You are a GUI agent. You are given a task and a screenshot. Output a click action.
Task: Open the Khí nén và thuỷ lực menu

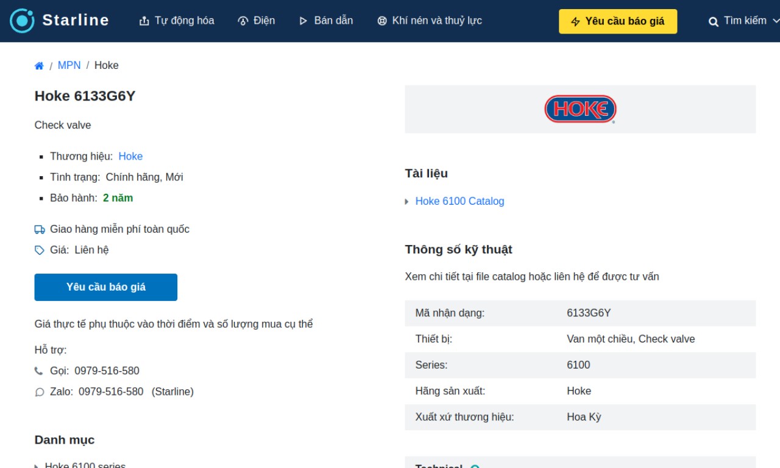click(x=430, y=21)
